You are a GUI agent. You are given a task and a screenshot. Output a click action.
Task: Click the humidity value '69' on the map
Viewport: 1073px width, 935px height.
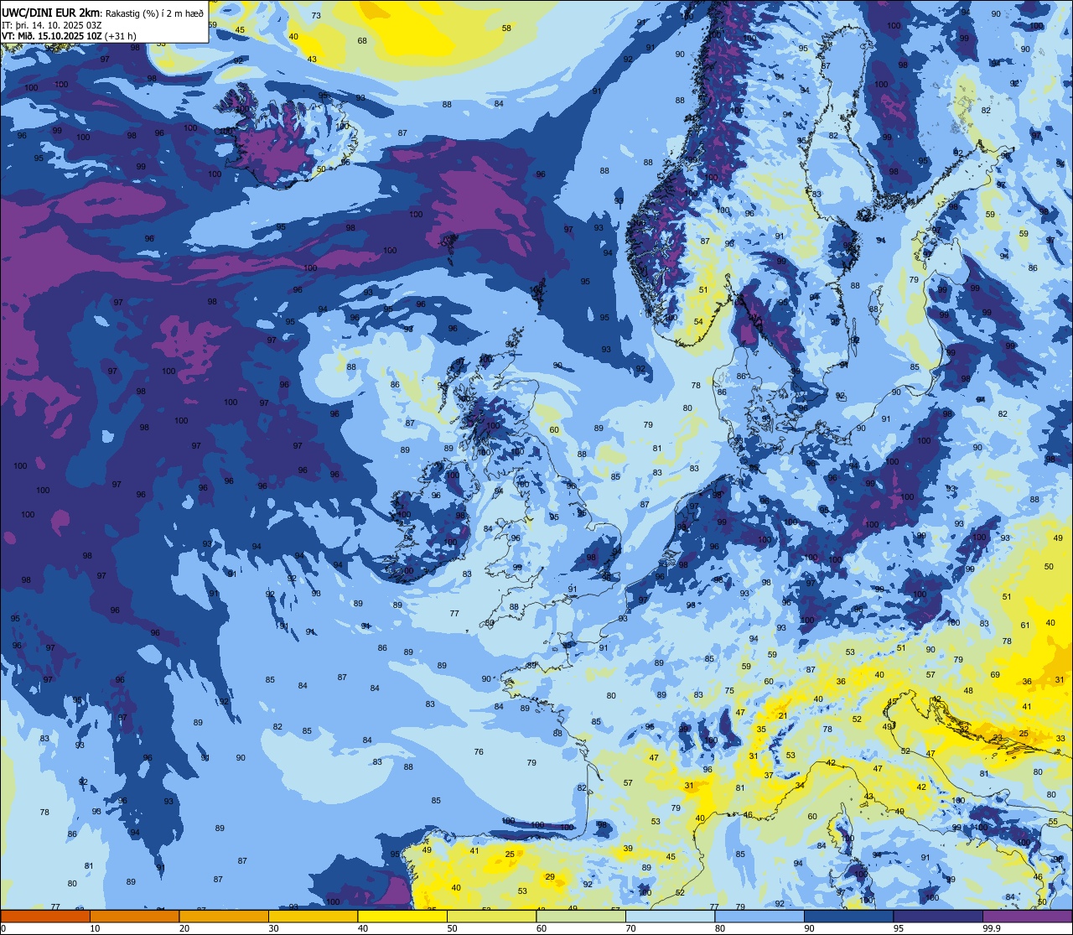[x=995, y=674]
